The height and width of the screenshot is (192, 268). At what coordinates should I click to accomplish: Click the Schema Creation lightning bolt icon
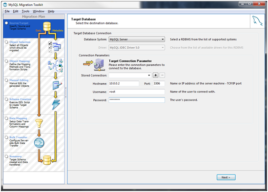[x=56, y=104]
